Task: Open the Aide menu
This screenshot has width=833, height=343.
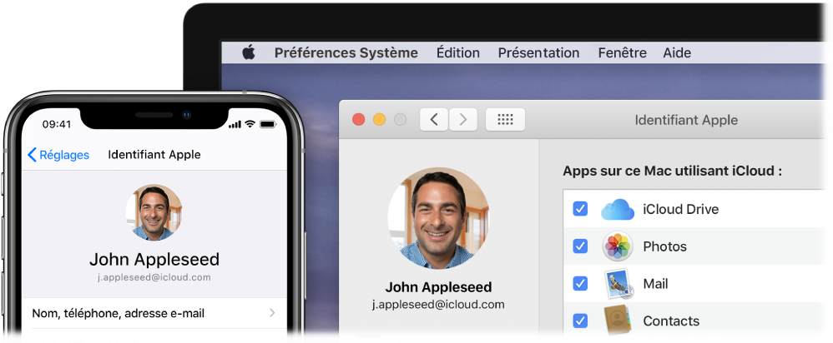Action: click(x=677, y=53)
